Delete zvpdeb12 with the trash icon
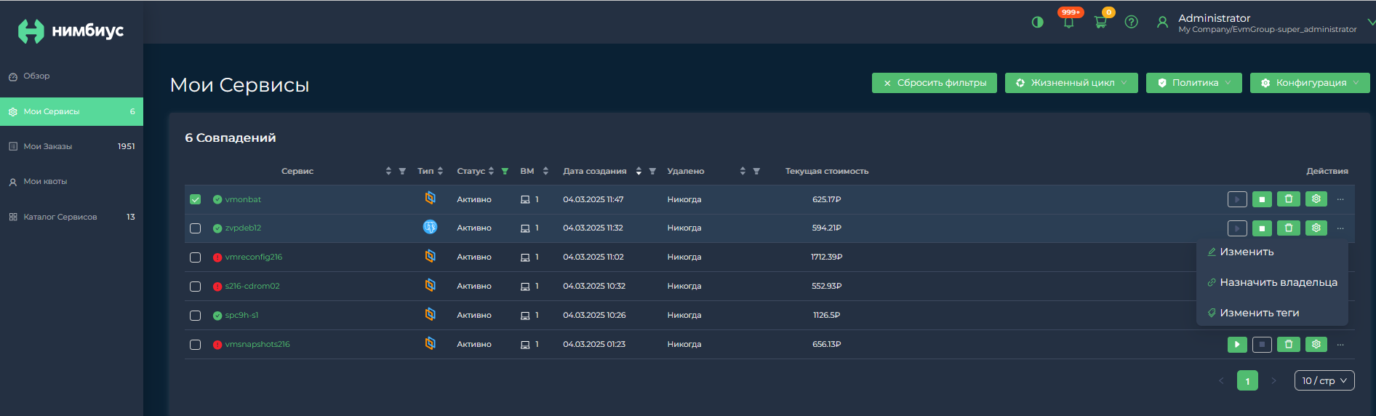1376x416 pixels. coord(1289,228)
